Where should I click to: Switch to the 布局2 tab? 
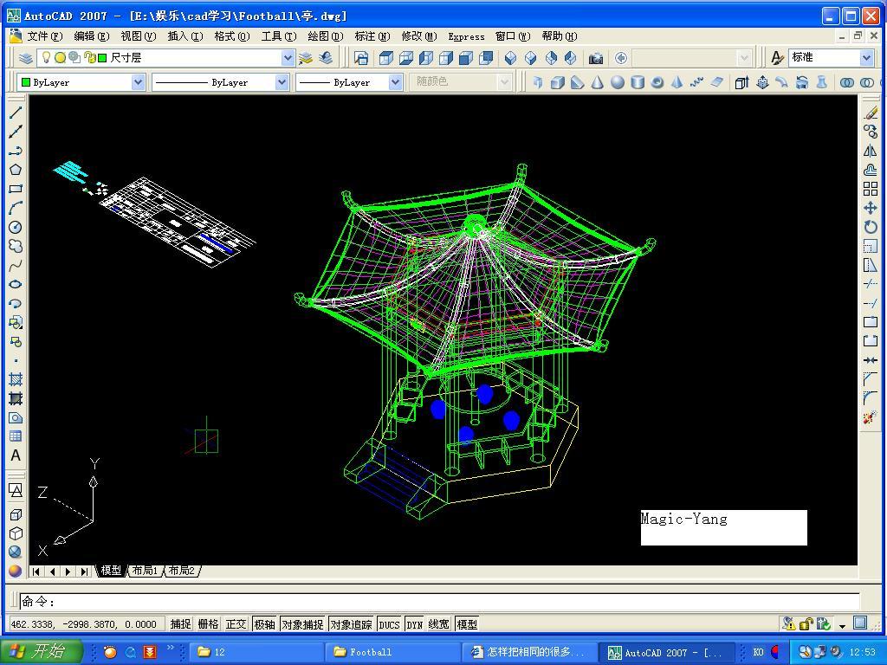(x=182, y=571)
